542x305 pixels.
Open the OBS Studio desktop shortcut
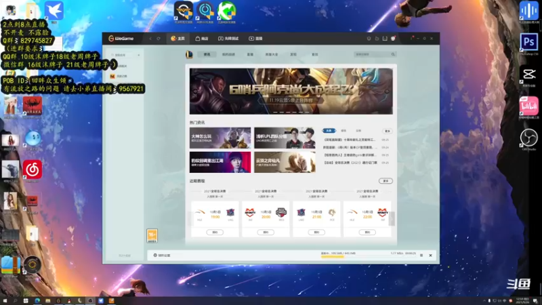click(529, 139)
